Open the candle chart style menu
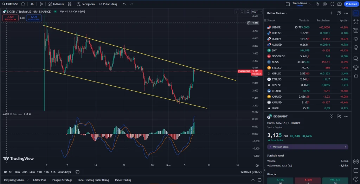 pos(41,4)
